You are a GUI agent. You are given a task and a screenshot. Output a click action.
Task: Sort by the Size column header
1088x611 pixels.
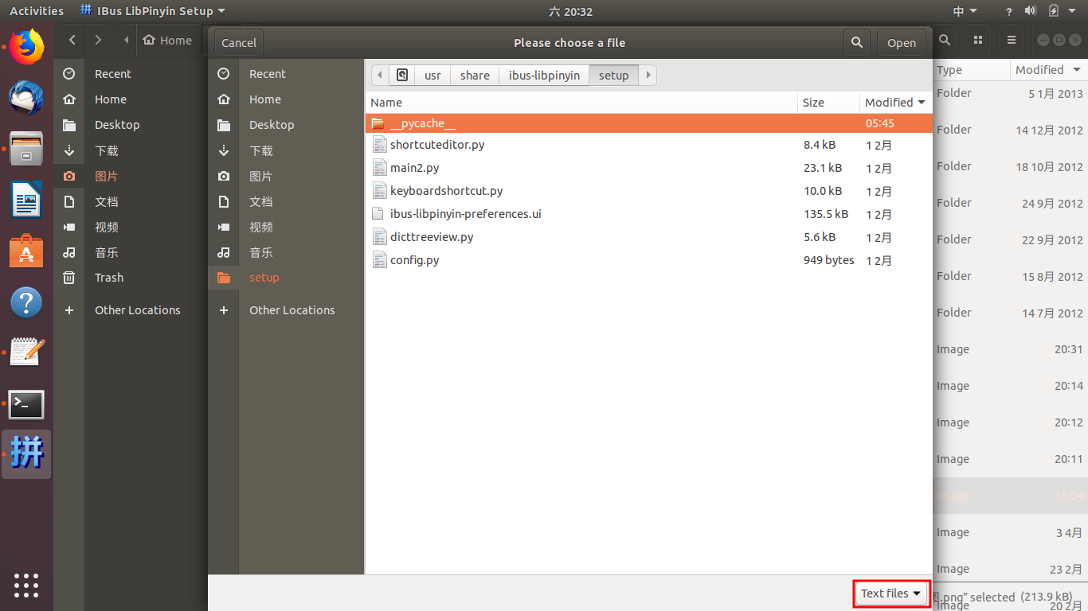[x=829, y=103]
